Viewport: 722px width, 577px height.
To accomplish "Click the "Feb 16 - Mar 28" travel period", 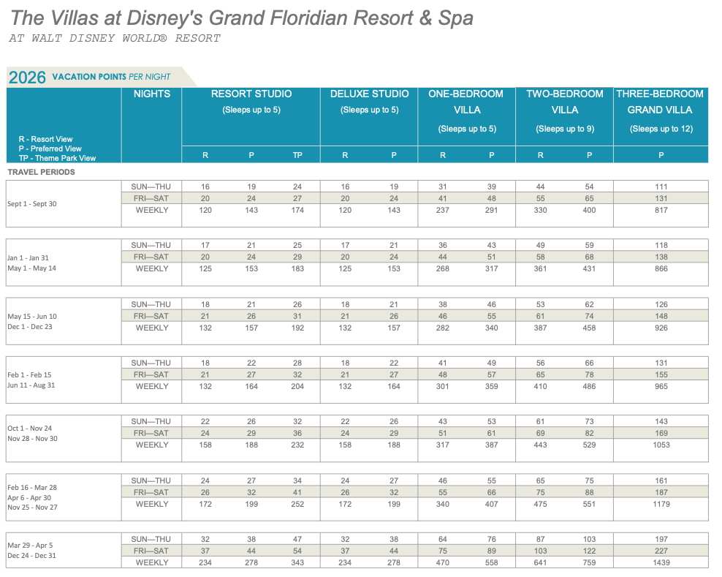I will tap(31, 488).
